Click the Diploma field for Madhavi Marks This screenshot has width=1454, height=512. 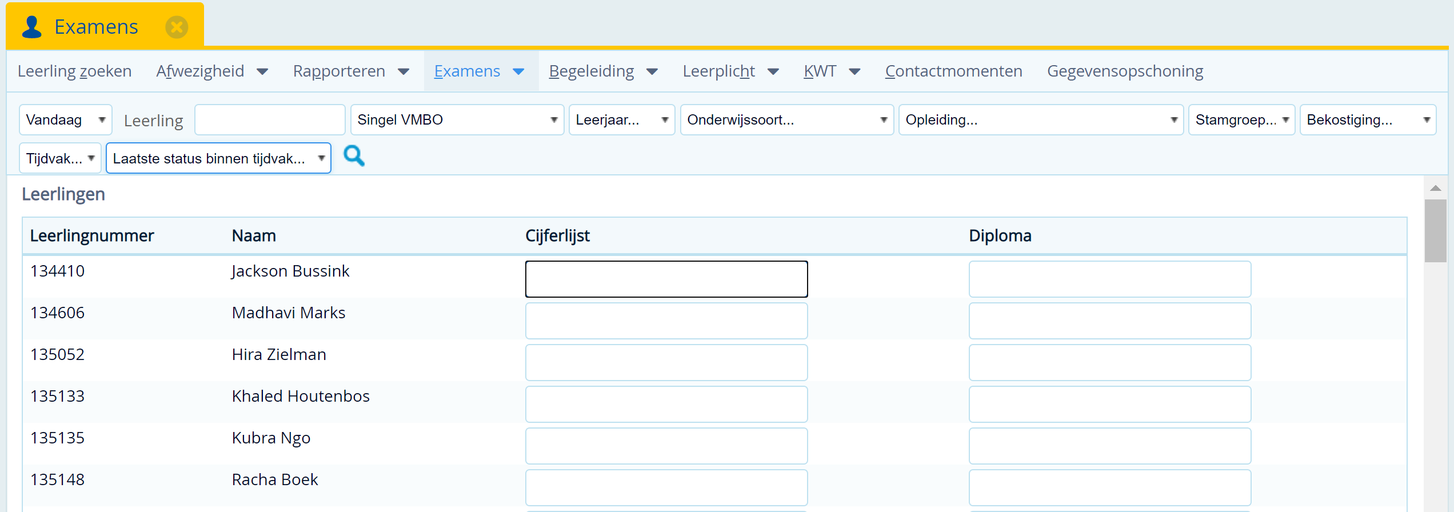(x=1110, y=321)
